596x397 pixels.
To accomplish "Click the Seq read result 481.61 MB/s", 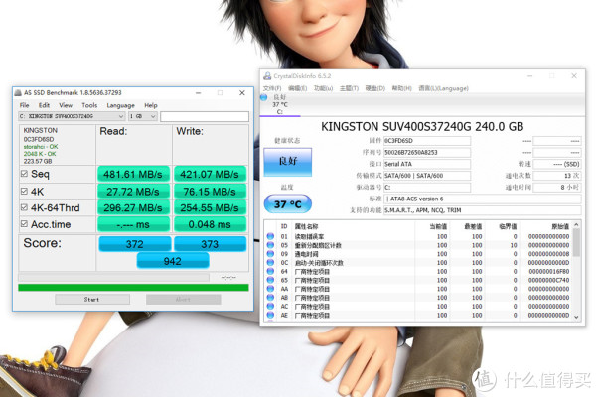I will click(133, 174).
